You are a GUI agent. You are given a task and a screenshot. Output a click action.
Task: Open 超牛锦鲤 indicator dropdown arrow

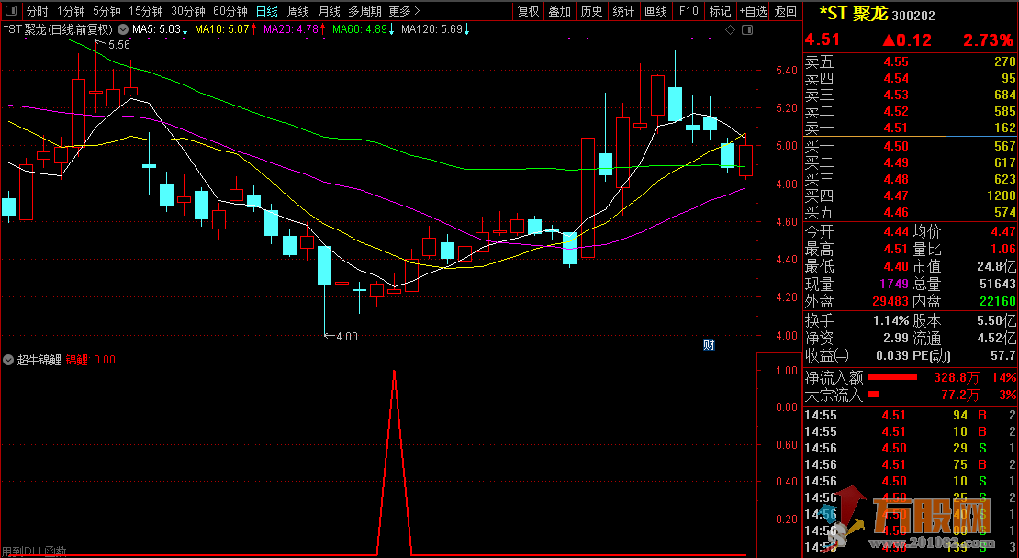click(x=8, y=360)
